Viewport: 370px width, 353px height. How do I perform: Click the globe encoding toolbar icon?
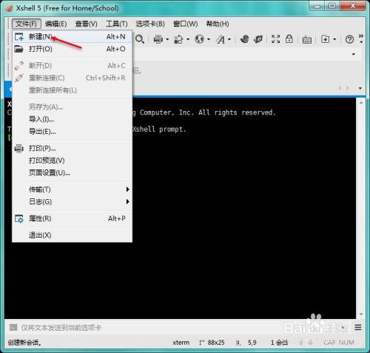pyautogui.click(x=199, y=39)
